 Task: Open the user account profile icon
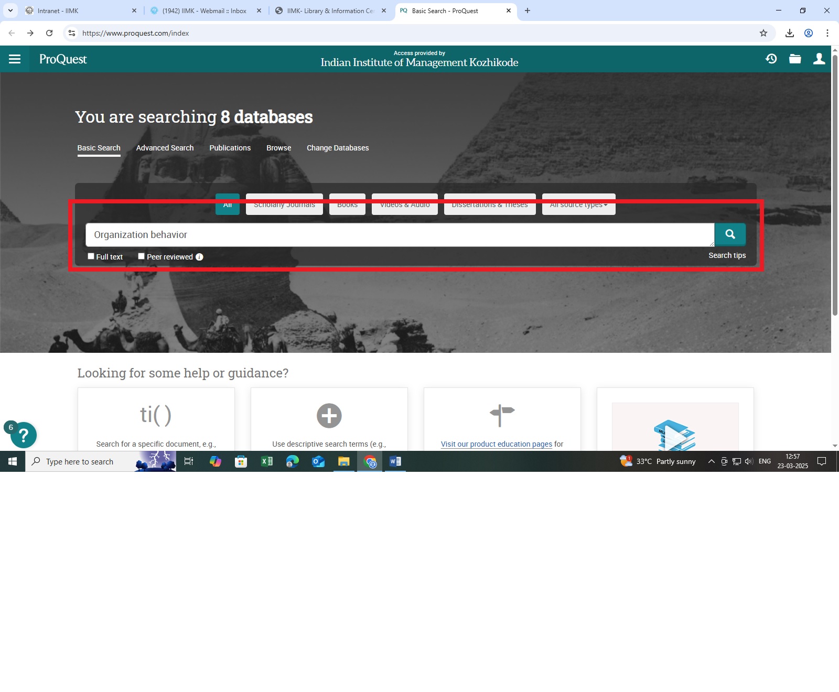[x=819, y=59]
